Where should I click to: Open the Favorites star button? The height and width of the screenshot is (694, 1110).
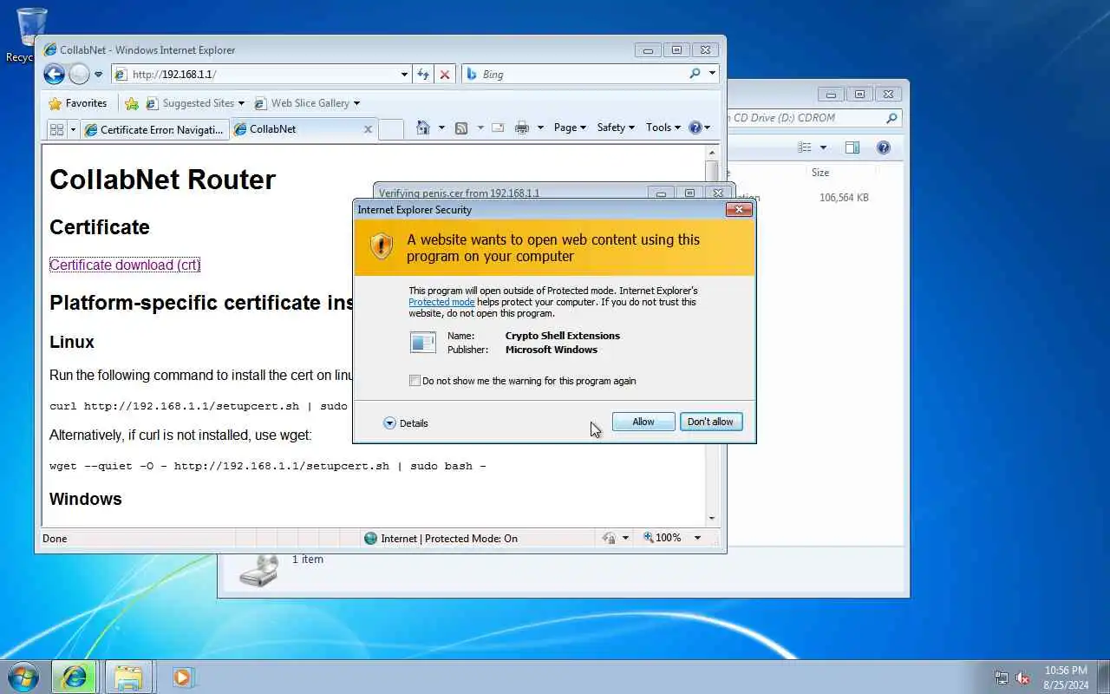[78, 103]
